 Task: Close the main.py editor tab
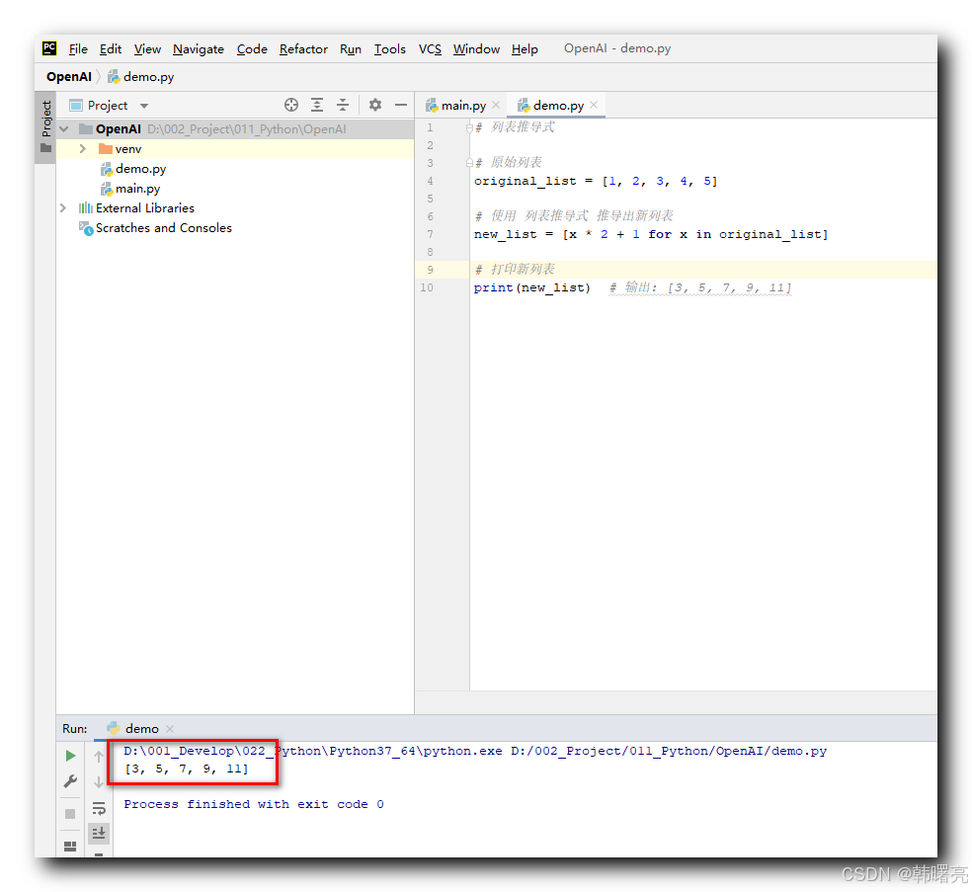click(496, 105)
